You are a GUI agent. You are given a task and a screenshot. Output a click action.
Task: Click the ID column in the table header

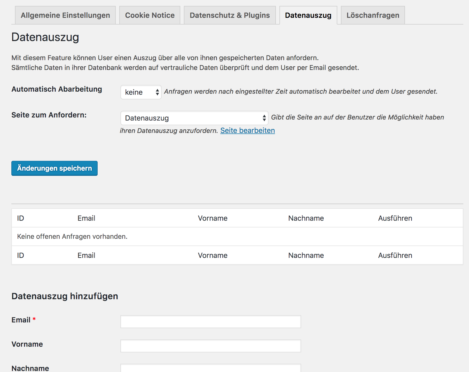(x=21, y=218)
